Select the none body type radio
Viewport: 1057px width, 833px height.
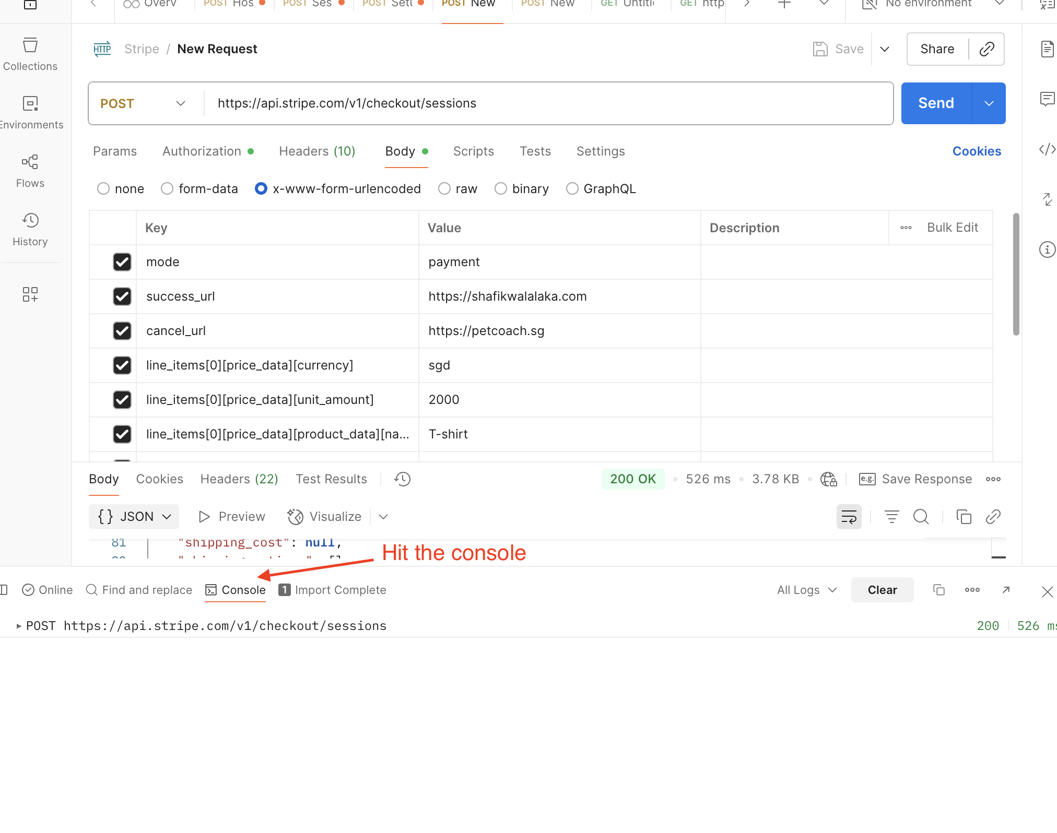pos(103,188)
